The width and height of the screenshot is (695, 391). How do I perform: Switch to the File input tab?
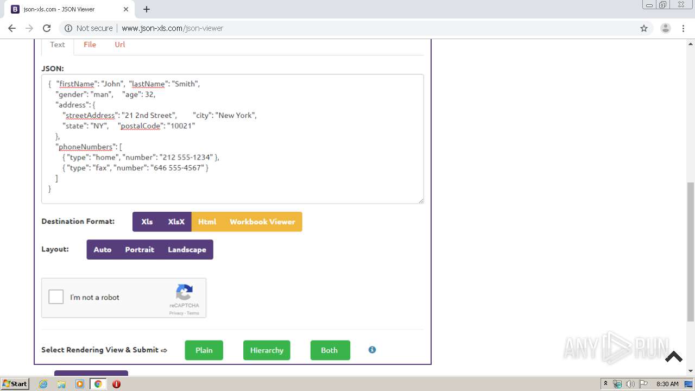90,45
